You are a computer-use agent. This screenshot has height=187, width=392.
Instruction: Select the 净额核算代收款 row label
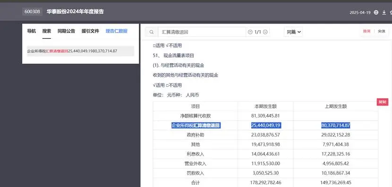[x=196, y=116]
